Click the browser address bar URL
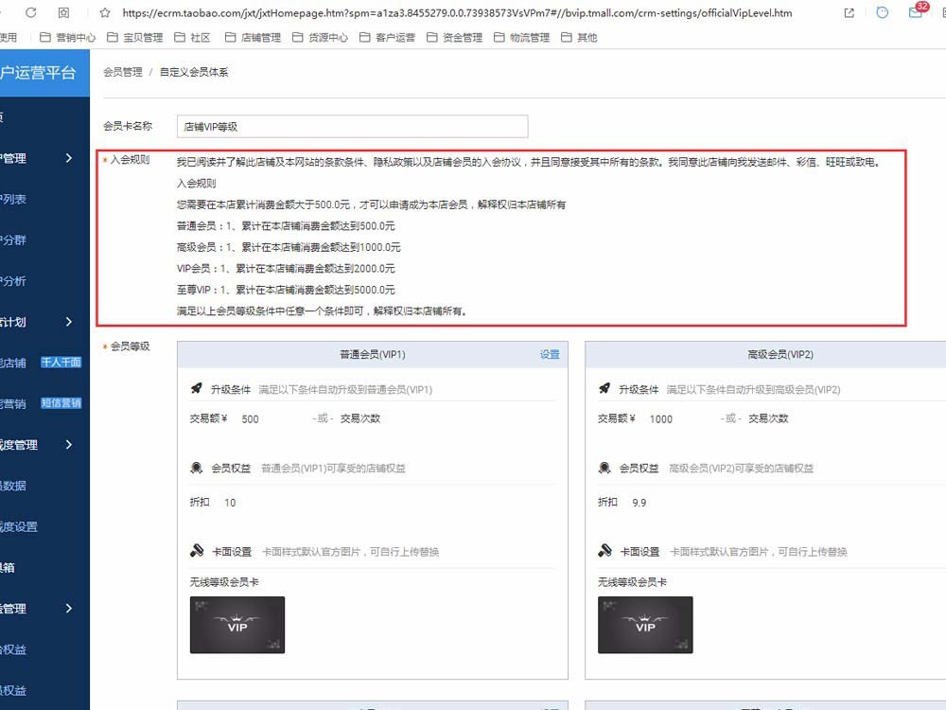Image resolution: width=946 pixels, height=710 pixels. tap(457, 12)
